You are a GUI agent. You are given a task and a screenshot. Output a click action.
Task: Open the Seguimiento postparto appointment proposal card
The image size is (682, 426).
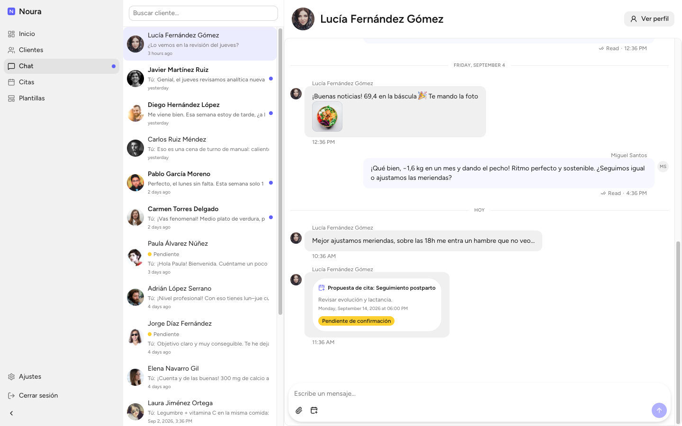tap(377, 304)
